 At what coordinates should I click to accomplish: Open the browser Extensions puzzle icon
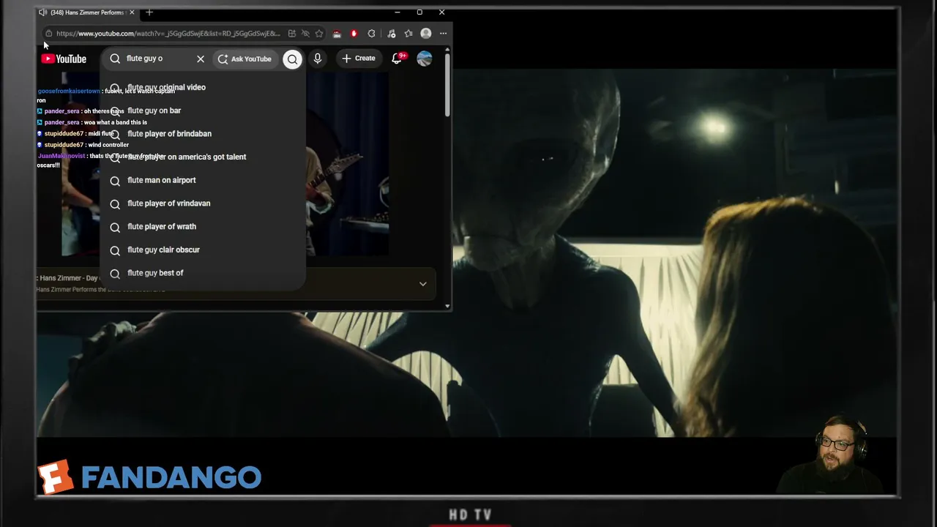(x=372, y=34)
